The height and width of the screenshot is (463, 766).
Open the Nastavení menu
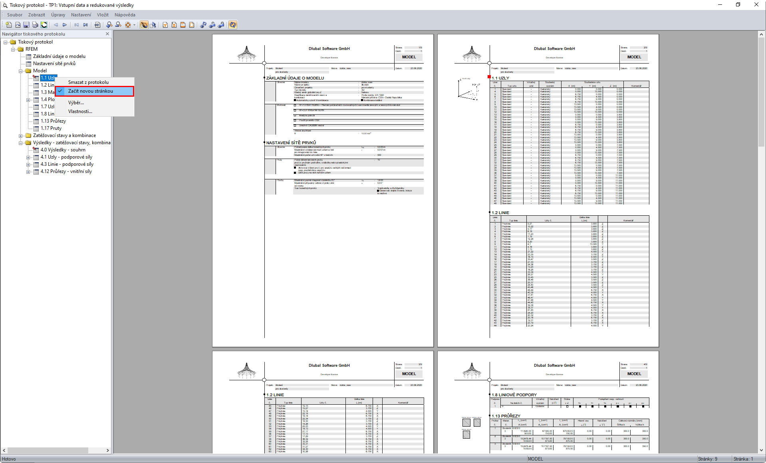81,15
